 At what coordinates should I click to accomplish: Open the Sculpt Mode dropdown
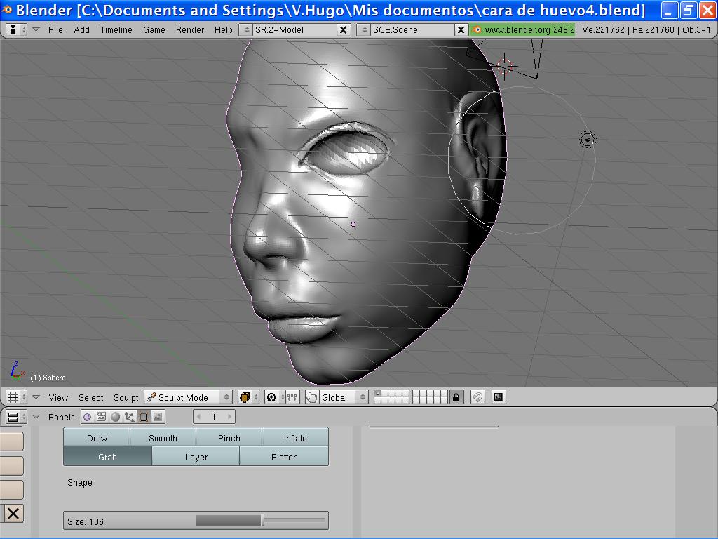tap(188, 397)
